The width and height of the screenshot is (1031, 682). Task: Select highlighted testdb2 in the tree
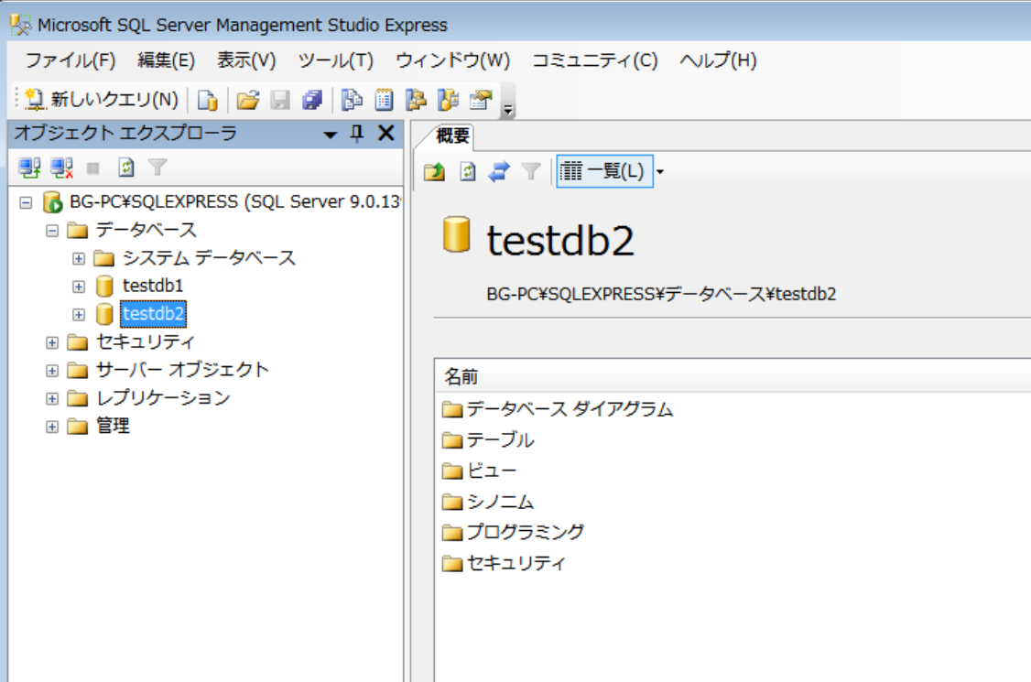pos(153,314)
